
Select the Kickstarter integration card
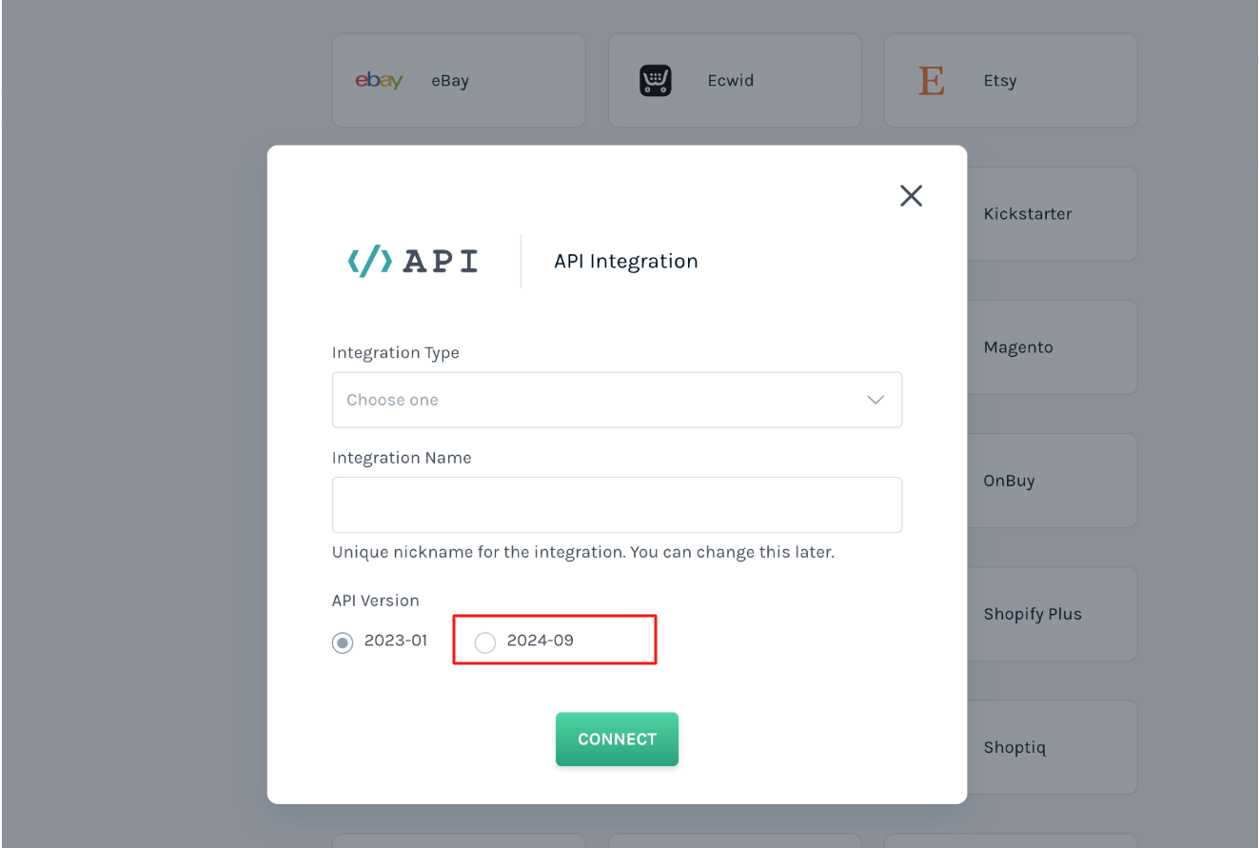(x=1052, y=214)
